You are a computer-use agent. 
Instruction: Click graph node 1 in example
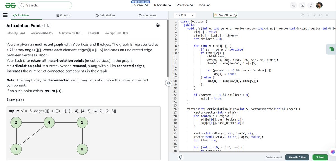[82, 122]
